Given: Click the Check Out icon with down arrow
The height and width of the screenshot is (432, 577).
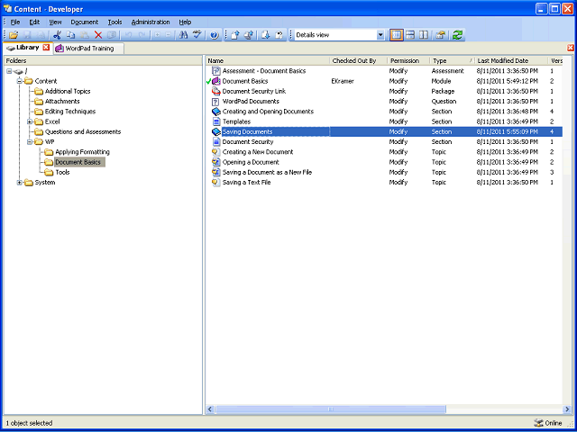Looking at the screenshot, I should 266,35.
